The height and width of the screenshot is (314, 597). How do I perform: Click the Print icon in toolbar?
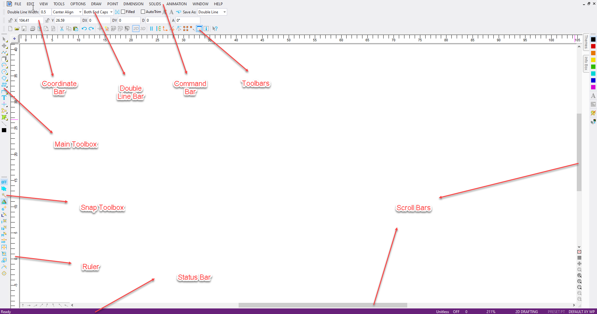[x=32, y=29]
